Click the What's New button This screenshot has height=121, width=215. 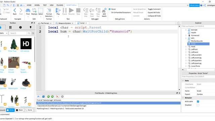coord(194,5)
